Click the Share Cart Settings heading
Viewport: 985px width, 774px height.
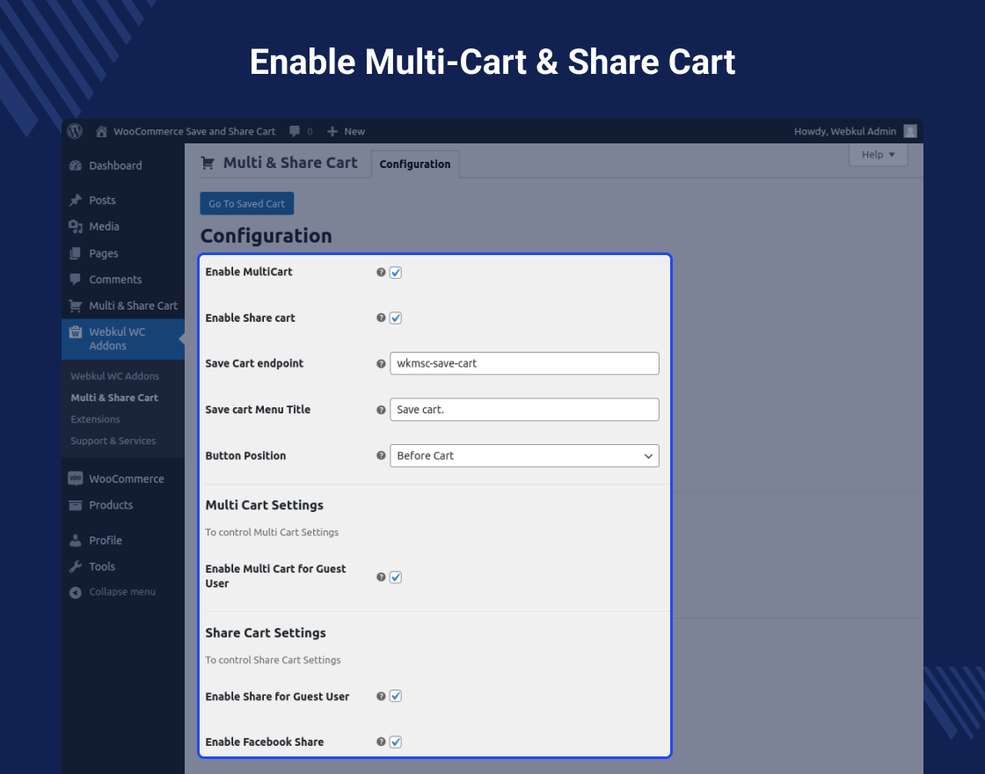pyautogui.click(x=266, y=632)
